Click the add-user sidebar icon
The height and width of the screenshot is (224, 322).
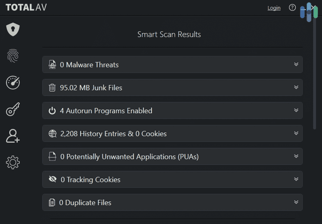coord(13,136)
